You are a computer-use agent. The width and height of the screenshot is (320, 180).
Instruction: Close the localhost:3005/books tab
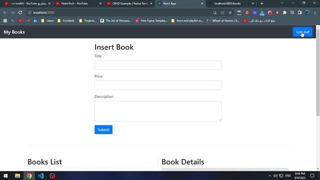click(253, 3)
